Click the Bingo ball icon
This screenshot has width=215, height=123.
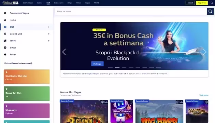[x=5, y=47]
